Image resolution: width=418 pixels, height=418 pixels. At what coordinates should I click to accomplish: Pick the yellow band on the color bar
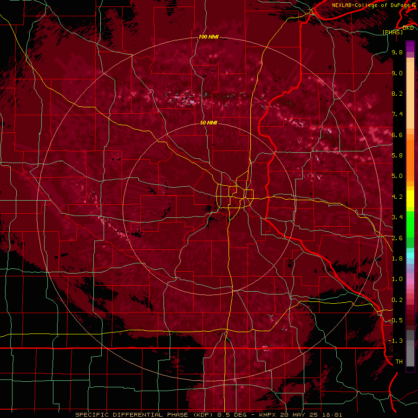pos(410,199)
